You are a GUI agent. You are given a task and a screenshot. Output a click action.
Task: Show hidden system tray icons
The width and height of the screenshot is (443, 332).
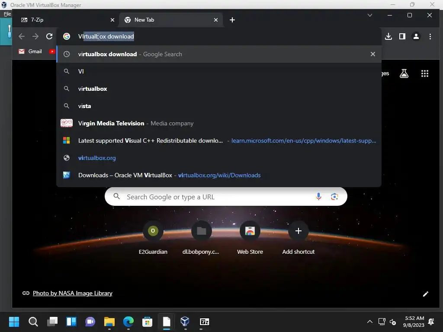(x=369, y=322)
